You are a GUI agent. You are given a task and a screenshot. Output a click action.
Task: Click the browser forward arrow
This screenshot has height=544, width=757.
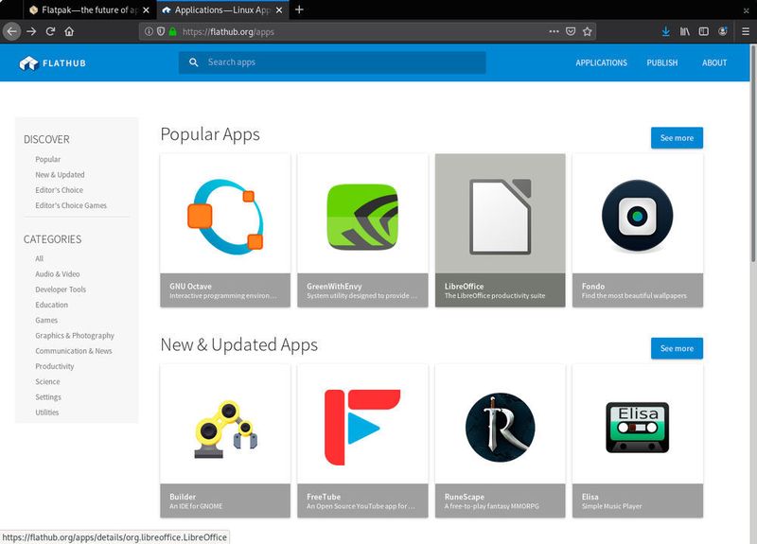coord(31,32)
